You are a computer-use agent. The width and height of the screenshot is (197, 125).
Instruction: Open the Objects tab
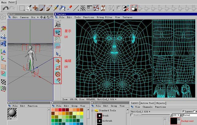point(160,103)
